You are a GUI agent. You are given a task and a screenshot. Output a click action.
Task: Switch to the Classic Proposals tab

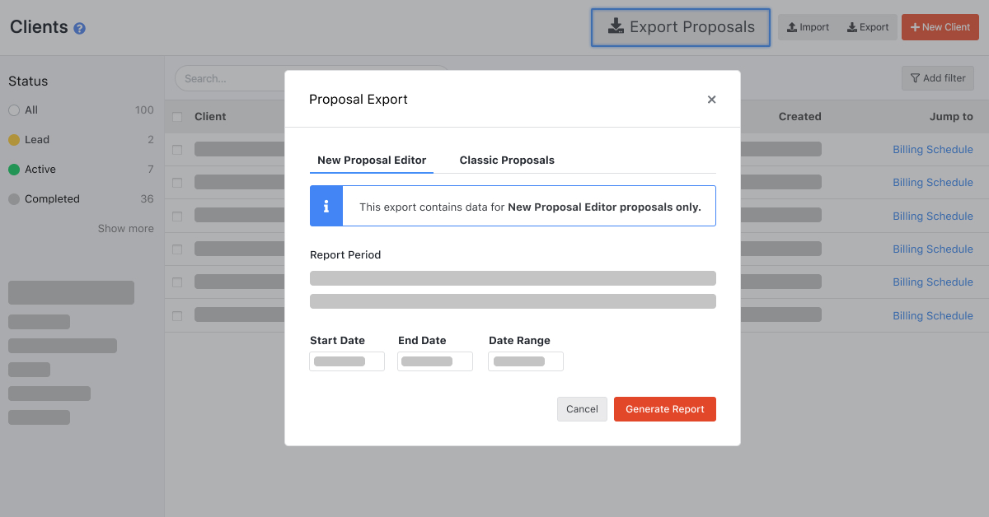click(x=507, y=161)
